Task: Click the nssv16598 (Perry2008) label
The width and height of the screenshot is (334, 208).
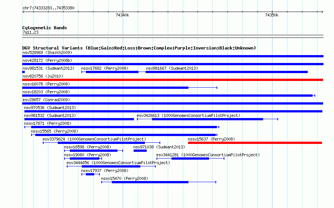Action: (87, 147)
